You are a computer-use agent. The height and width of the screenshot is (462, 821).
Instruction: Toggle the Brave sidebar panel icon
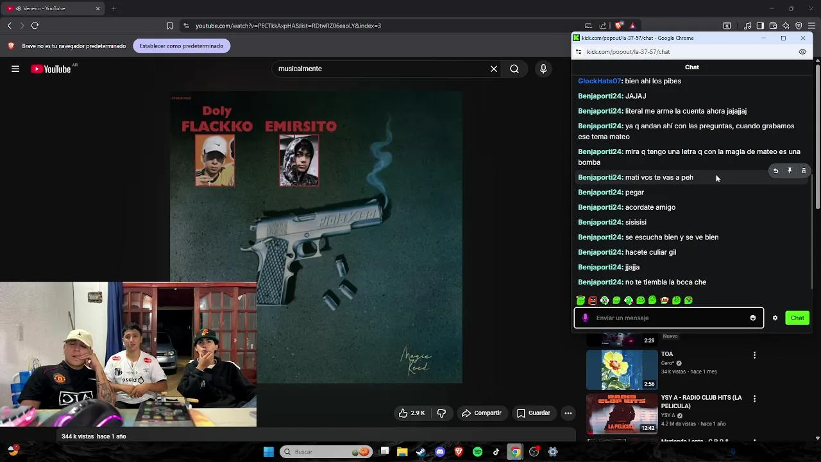760,26
